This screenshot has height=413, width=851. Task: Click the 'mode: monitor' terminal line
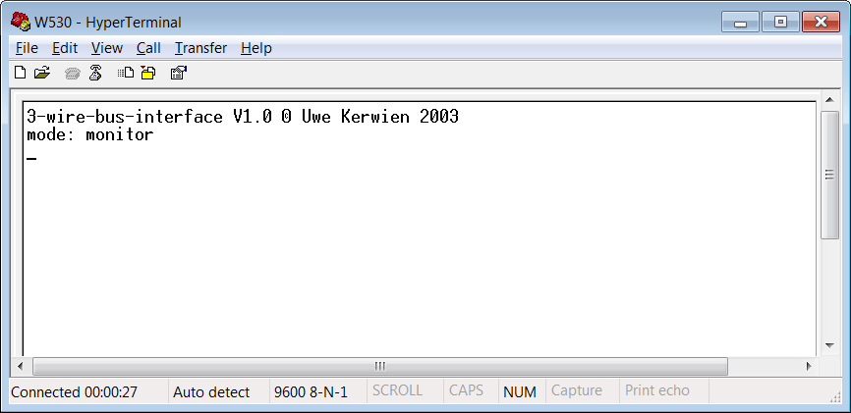coord(90,135)
